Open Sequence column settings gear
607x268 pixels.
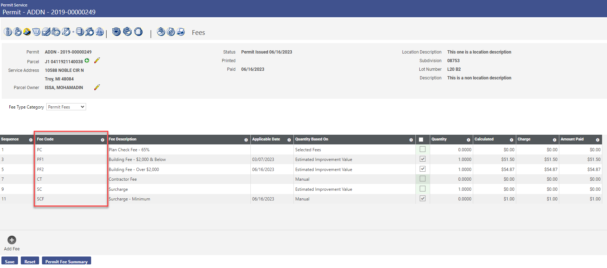(x=31, y=140)
